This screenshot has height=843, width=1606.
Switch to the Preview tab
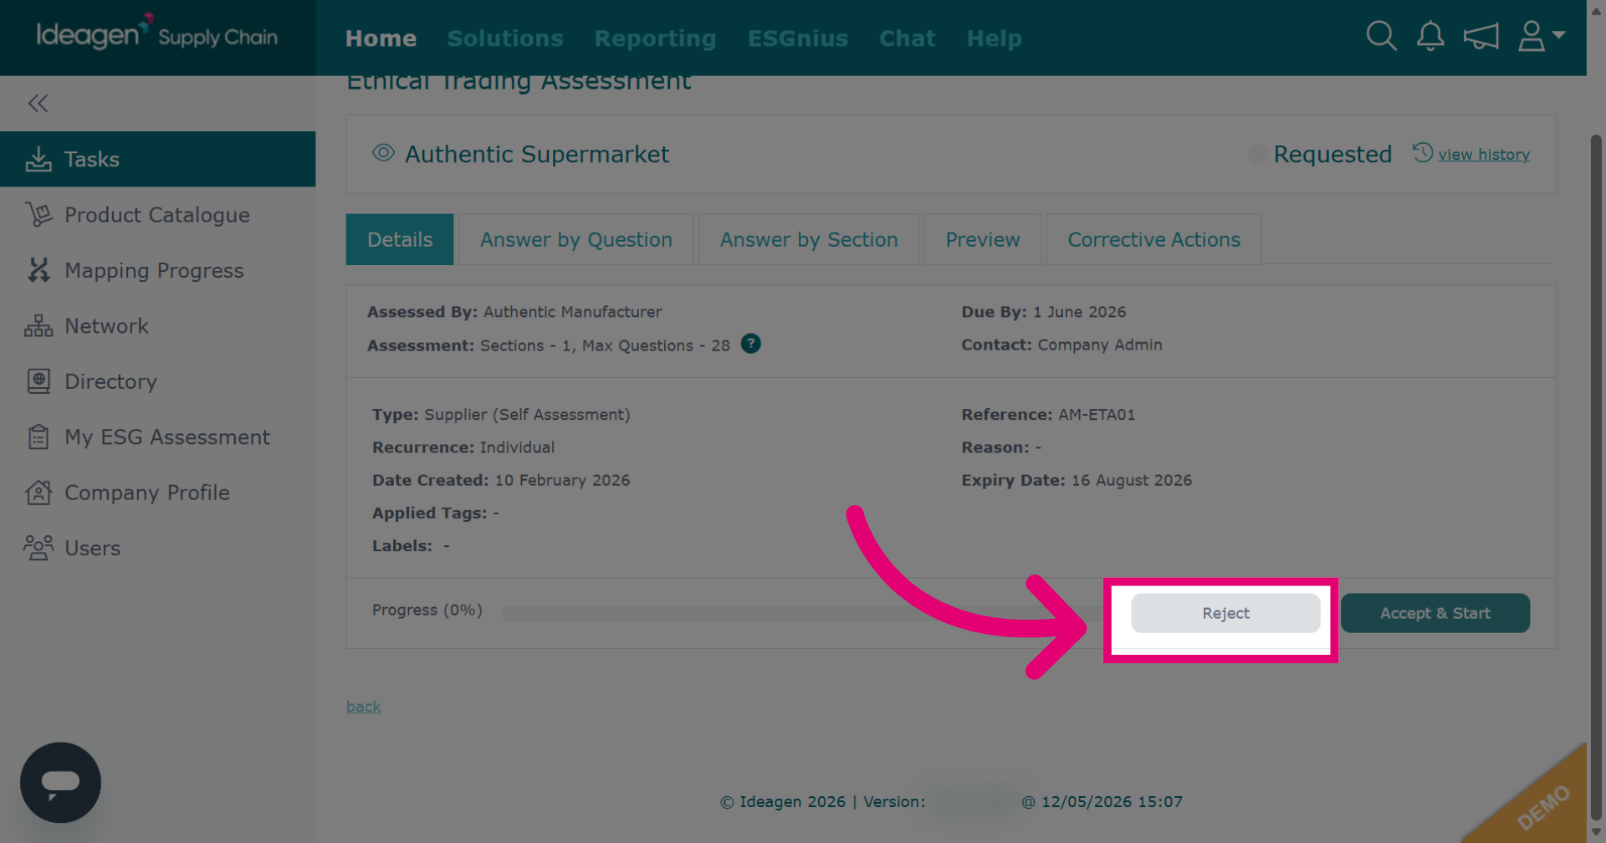[983, 240]
